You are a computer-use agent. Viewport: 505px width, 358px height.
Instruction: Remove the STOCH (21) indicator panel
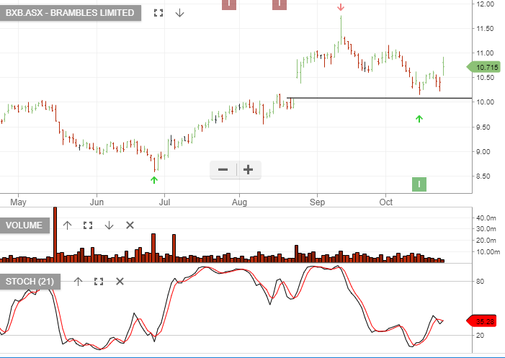tap(120, 281)
